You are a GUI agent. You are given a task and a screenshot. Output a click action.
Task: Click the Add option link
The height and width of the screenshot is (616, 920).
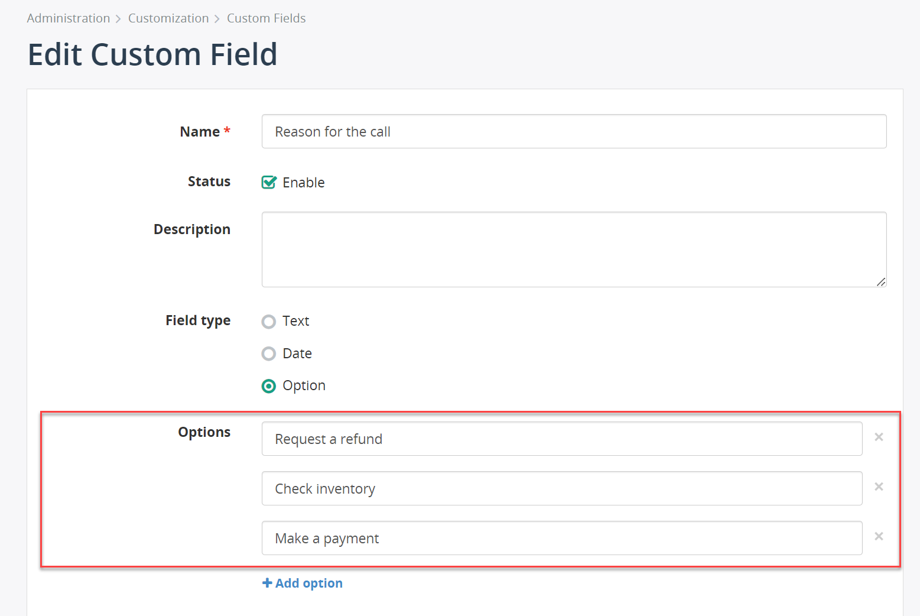coord(303,583)
